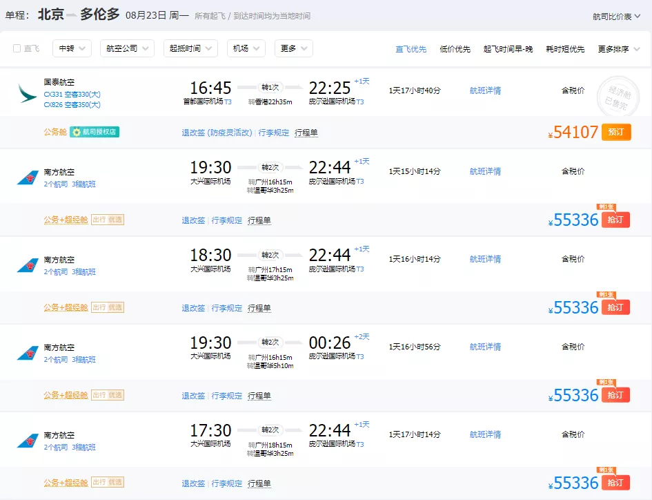Click 抢订 for the 18:30 flight
The width and height of the screenshot is (652, 500).
coord(615,307)
